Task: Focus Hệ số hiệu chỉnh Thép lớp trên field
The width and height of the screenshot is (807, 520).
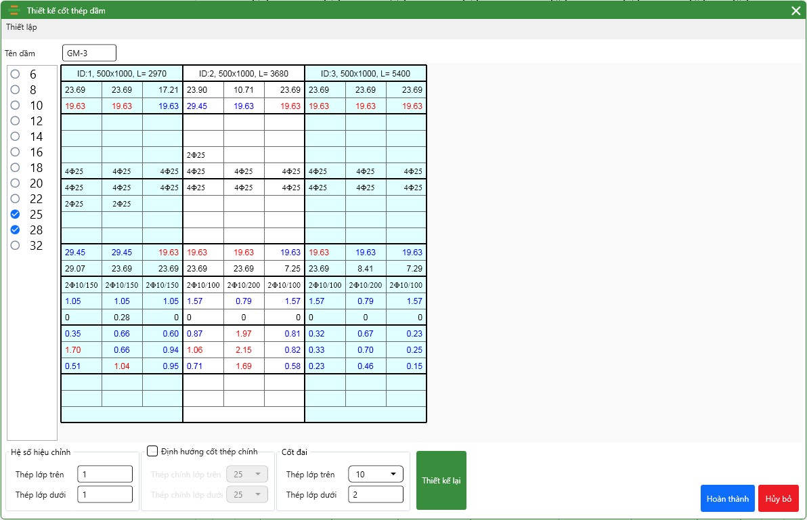Action: click(x=105, y=475)
